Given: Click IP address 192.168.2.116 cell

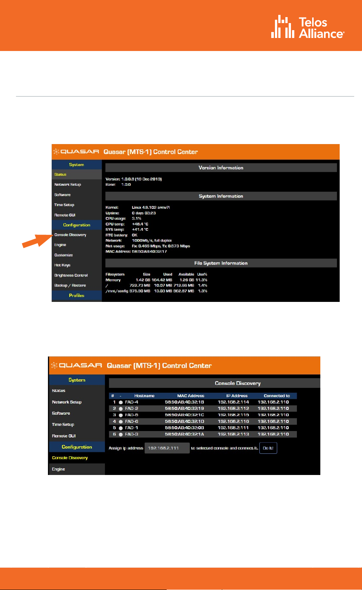Looking at the screenshot, I should point(233,422).
